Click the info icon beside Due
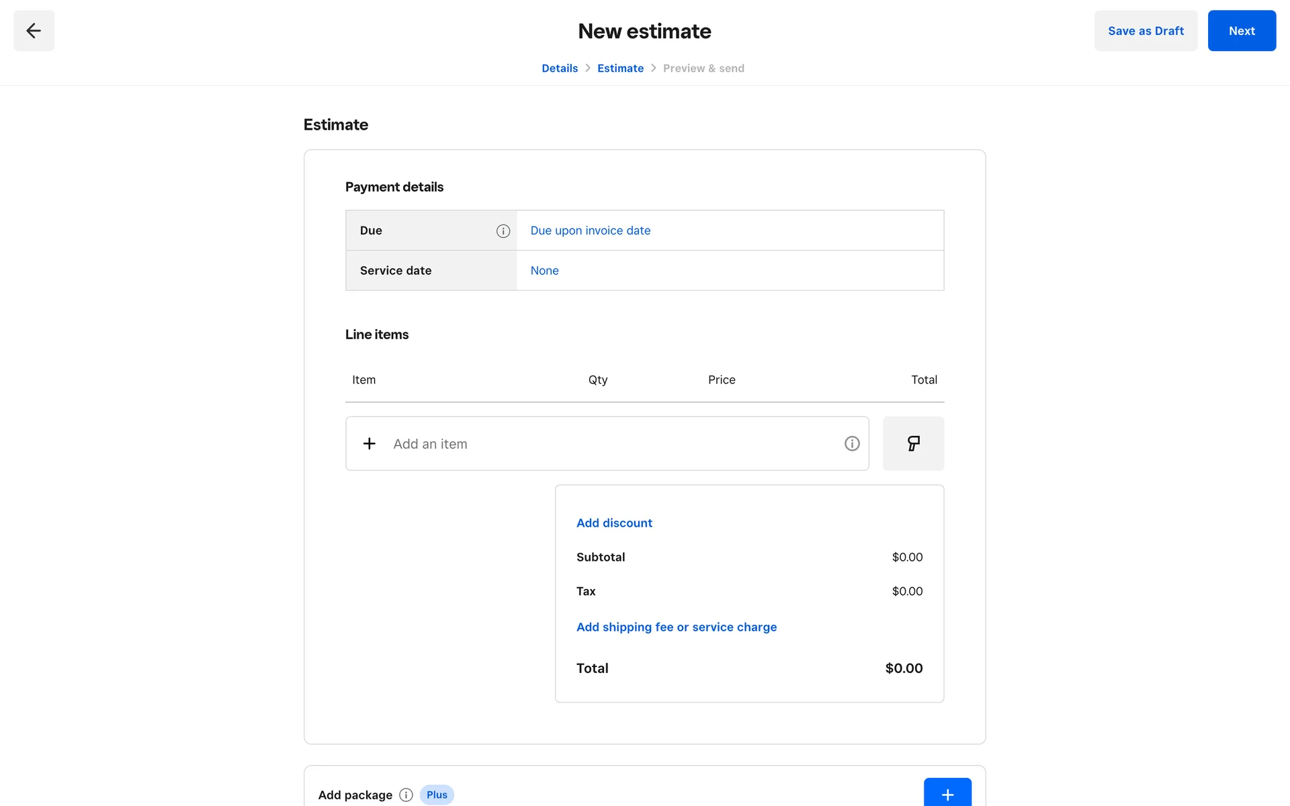 click(503, 231)
